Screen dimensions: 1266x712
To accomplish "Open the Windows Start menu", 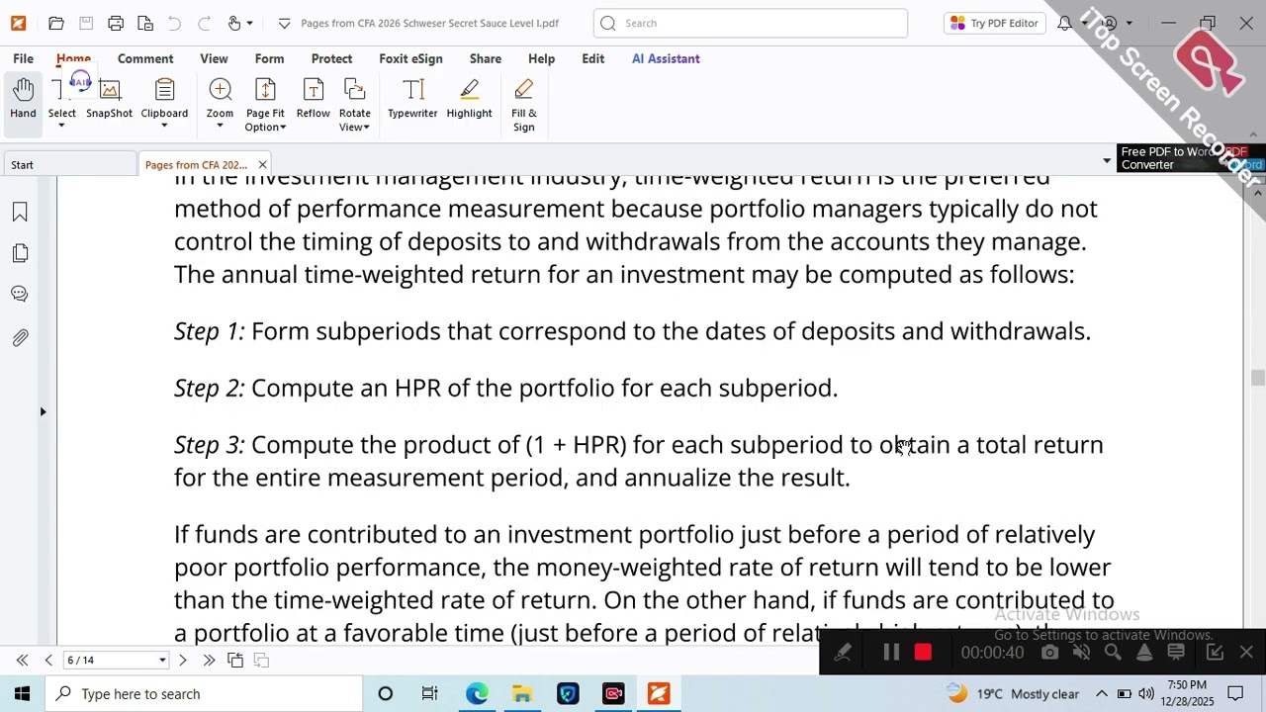I will point(22,694).
